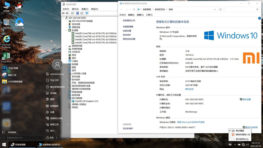Collapse the 处理器 node

coord(67,30)
